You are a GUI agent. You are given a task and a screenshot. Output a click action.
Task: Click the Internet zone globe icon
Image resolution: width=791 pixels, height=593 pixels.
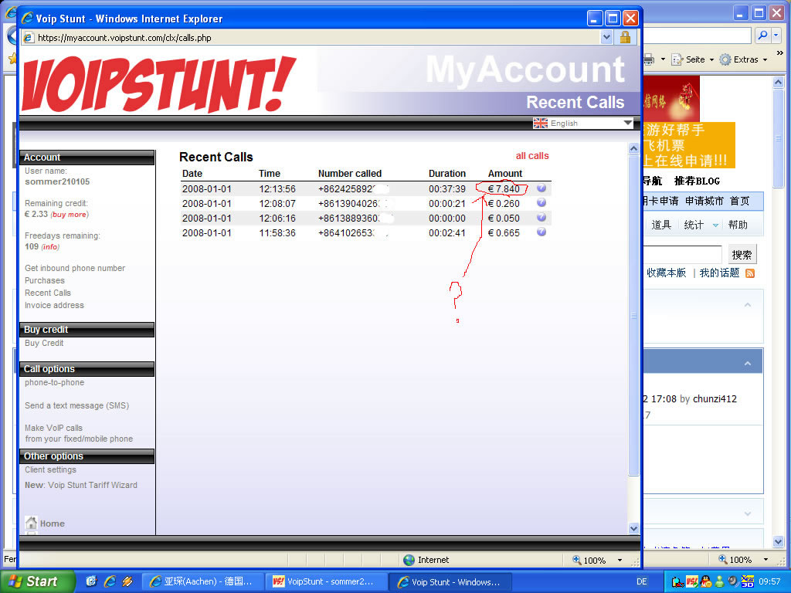click(x=409, y=560)
